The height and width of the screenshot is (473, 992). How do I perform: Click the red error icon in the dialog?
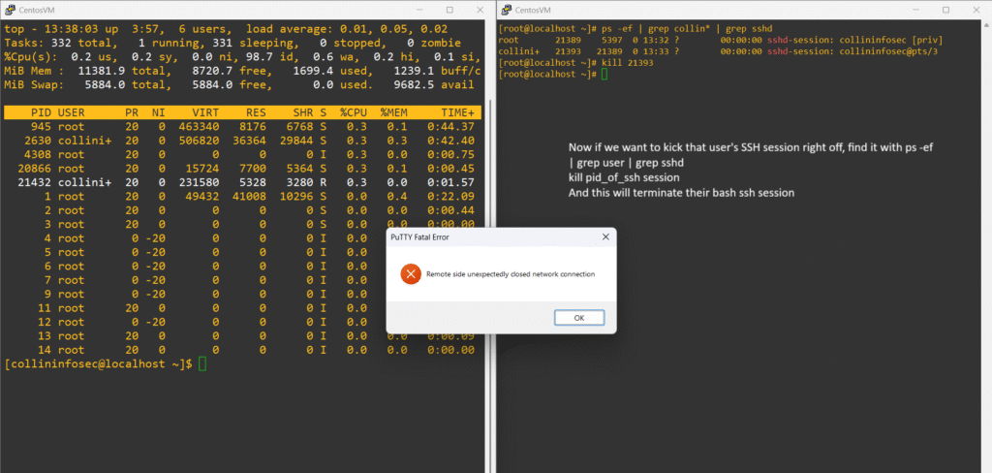pos(412,274)
